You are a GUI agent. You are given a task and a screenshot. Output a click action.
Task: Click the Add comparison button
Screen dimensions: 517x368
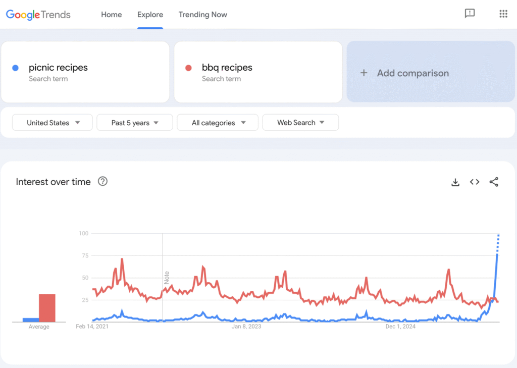431,73
